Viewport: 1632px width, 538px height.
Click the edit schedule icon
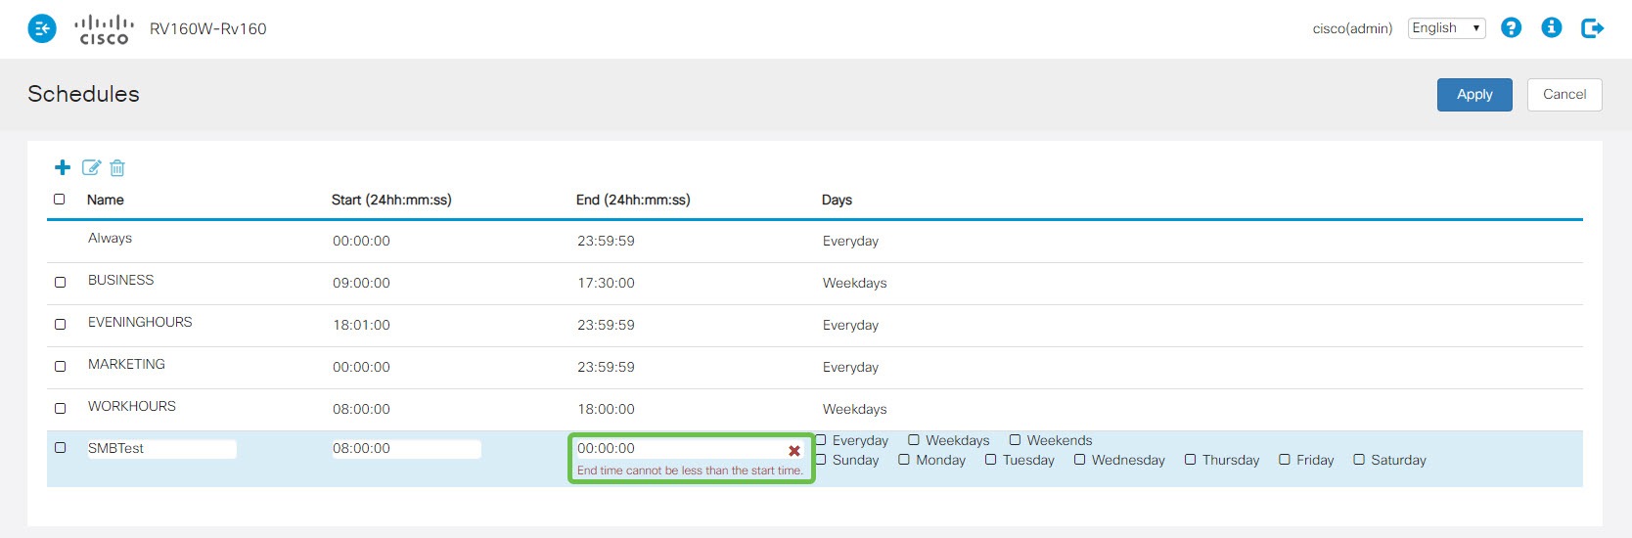pyautogui.click(x=91, y=167)
